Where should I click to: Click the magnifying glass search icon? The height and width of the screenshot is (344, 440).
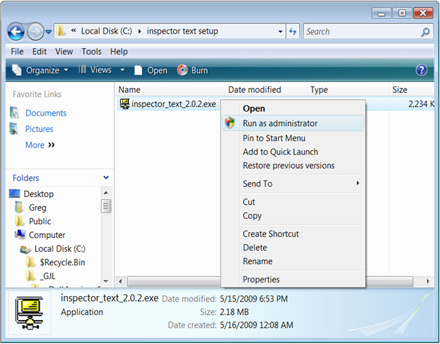426,32
